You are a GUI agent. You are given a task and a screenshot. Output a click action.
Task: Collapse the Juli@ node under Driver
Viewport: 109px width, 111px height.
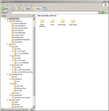(x=10, y=47)
